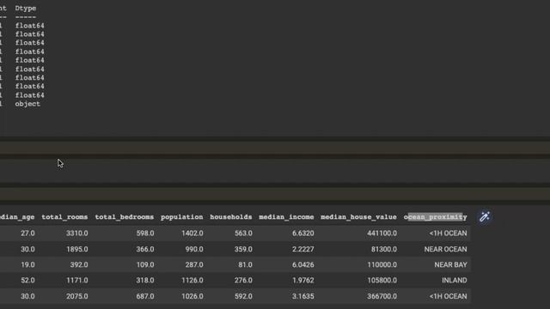Viewport: 550px width, 309px height.
Task: Select households value 276.0
Action: pyautogui.click(x=243, y=281)
